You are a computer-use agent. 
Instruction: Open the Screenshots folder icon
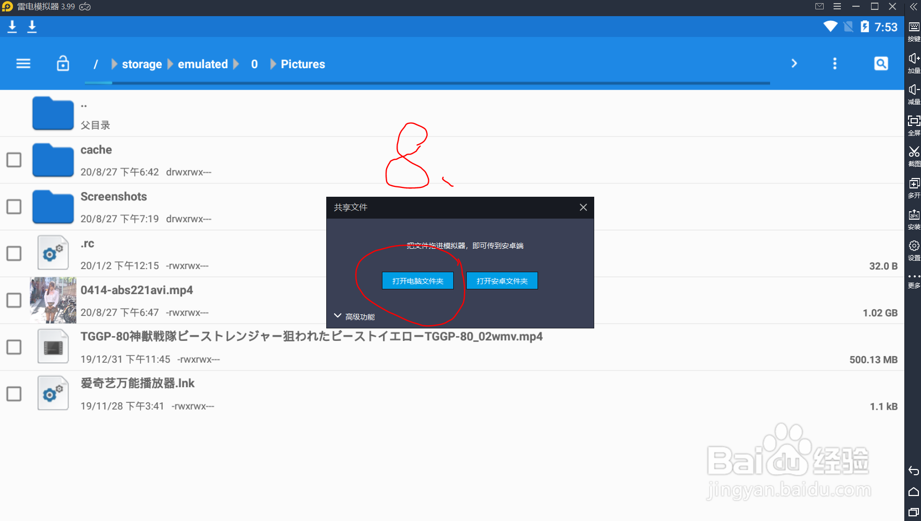coord(53,207)
